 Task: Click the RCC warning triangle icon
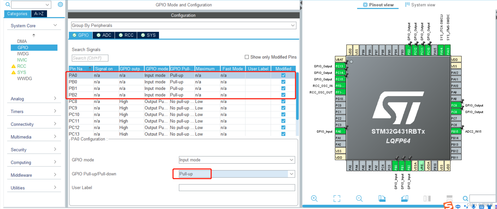click(13, 66)
